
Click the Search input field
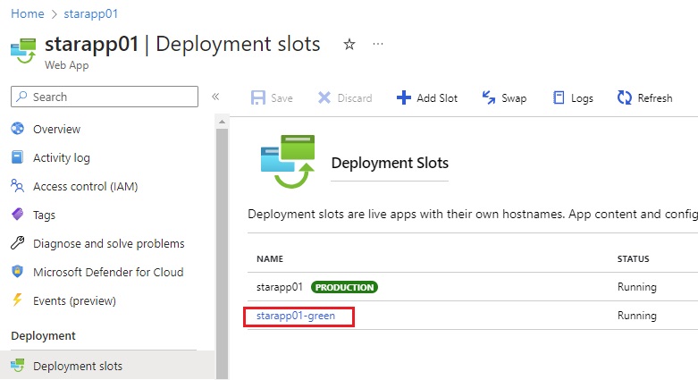[x=105, y=97]
